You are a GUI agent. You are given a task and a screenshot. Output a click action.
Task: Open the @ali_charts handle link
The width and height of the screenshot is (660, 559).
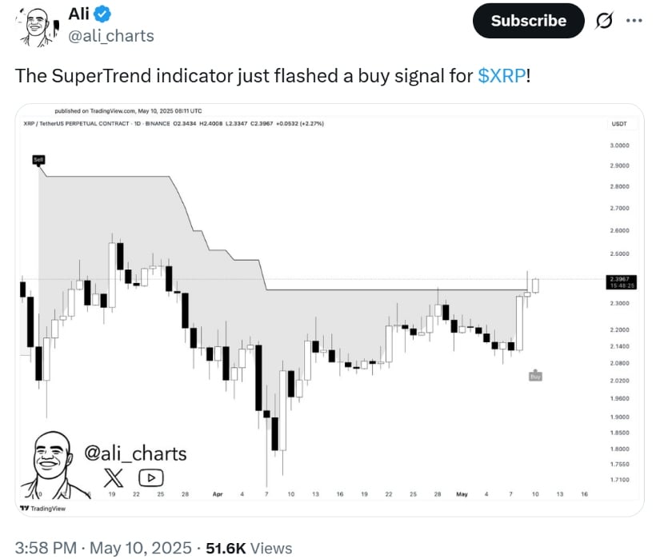click(111, 36)
